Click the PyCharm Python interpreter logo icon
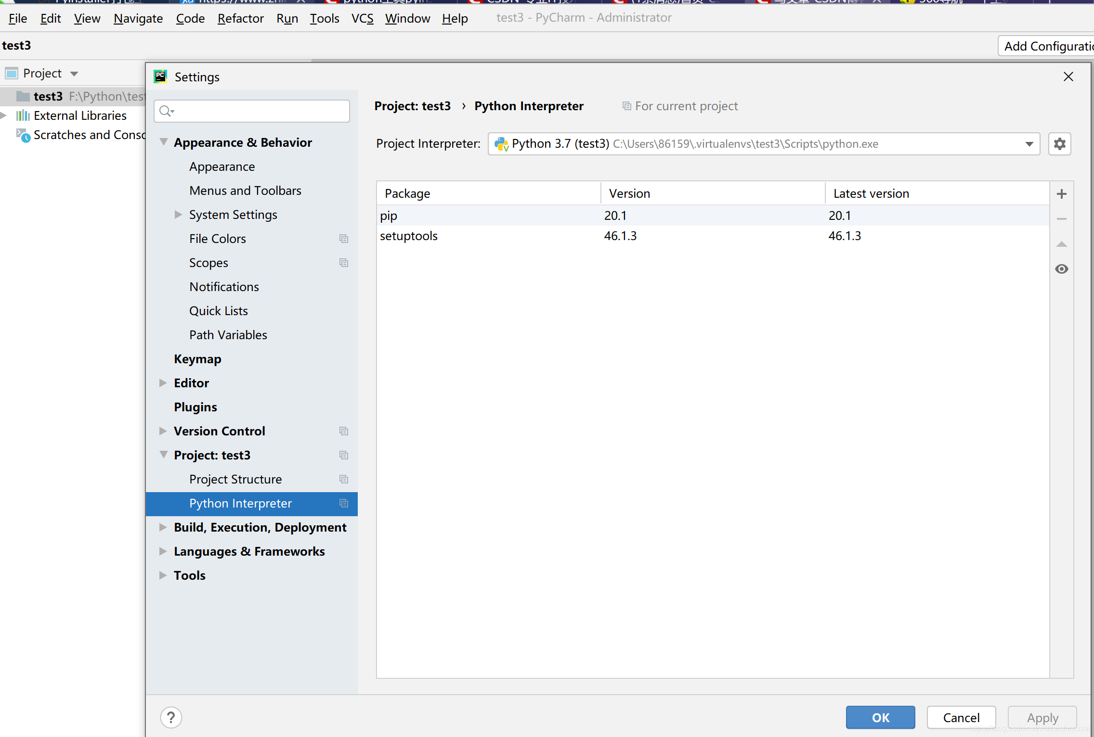 point(501,144)
